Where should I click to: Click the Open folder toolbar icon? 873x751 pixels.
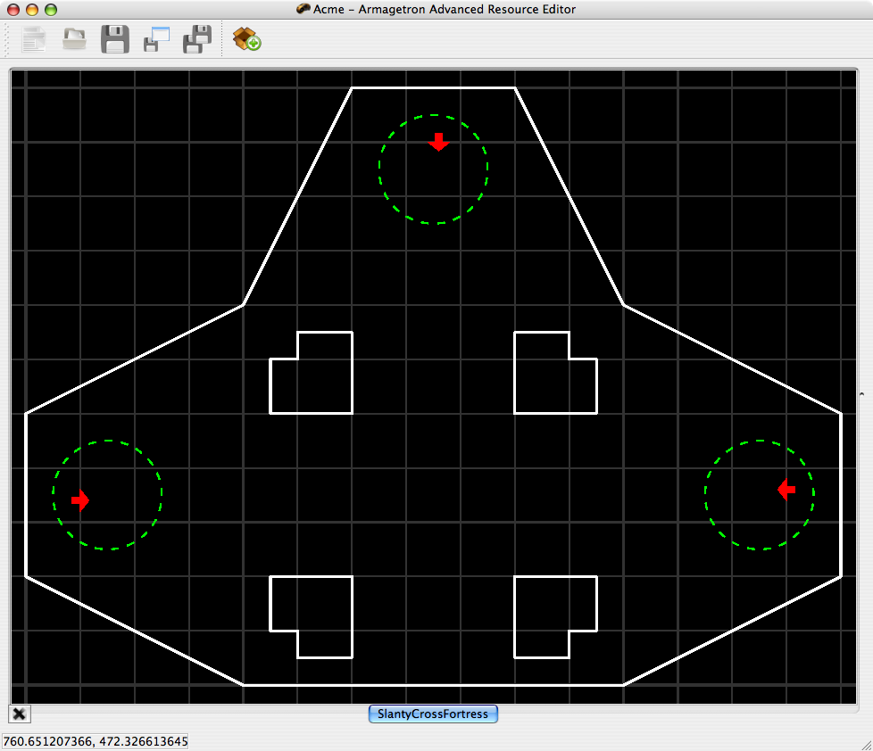click(x=74, y=39)
